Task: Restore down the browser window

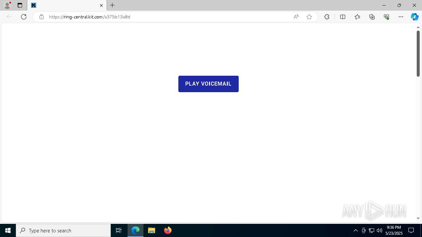Action: (x=399, y=5)
